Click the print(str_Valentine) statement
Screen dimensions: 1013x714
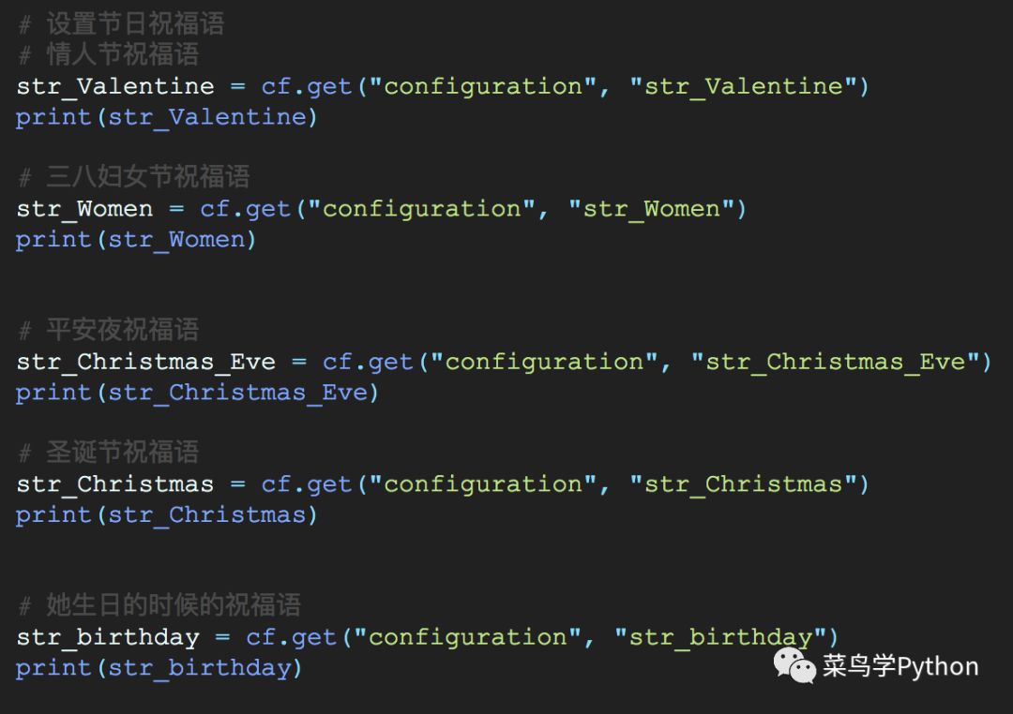click(x=167, y=117)
